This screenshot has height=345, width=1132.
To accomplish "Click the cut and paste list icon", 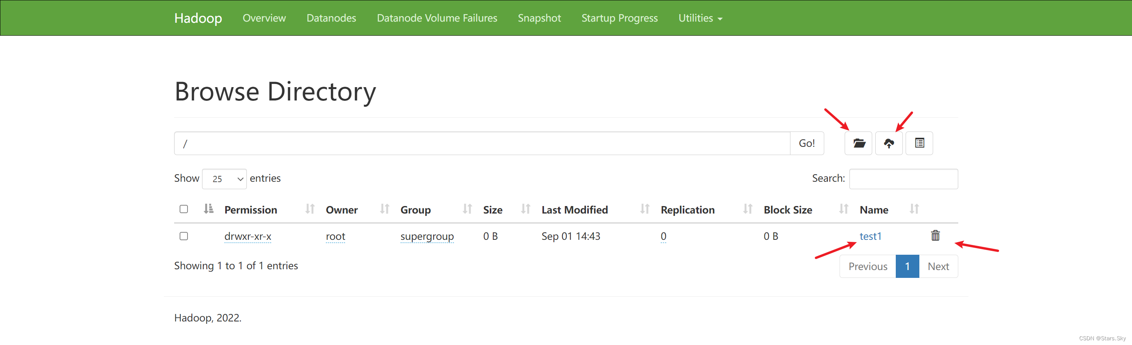I will (x=919, y=143).
